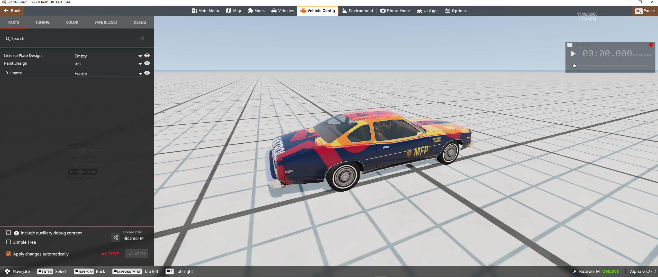Viewport: 658px width, 277px height.
Task: Open the Environment settings
Action: tap(357, 11)
